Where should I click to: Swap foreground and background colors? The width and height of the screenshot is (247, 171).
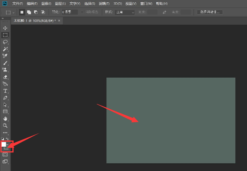tap(7, 139)
